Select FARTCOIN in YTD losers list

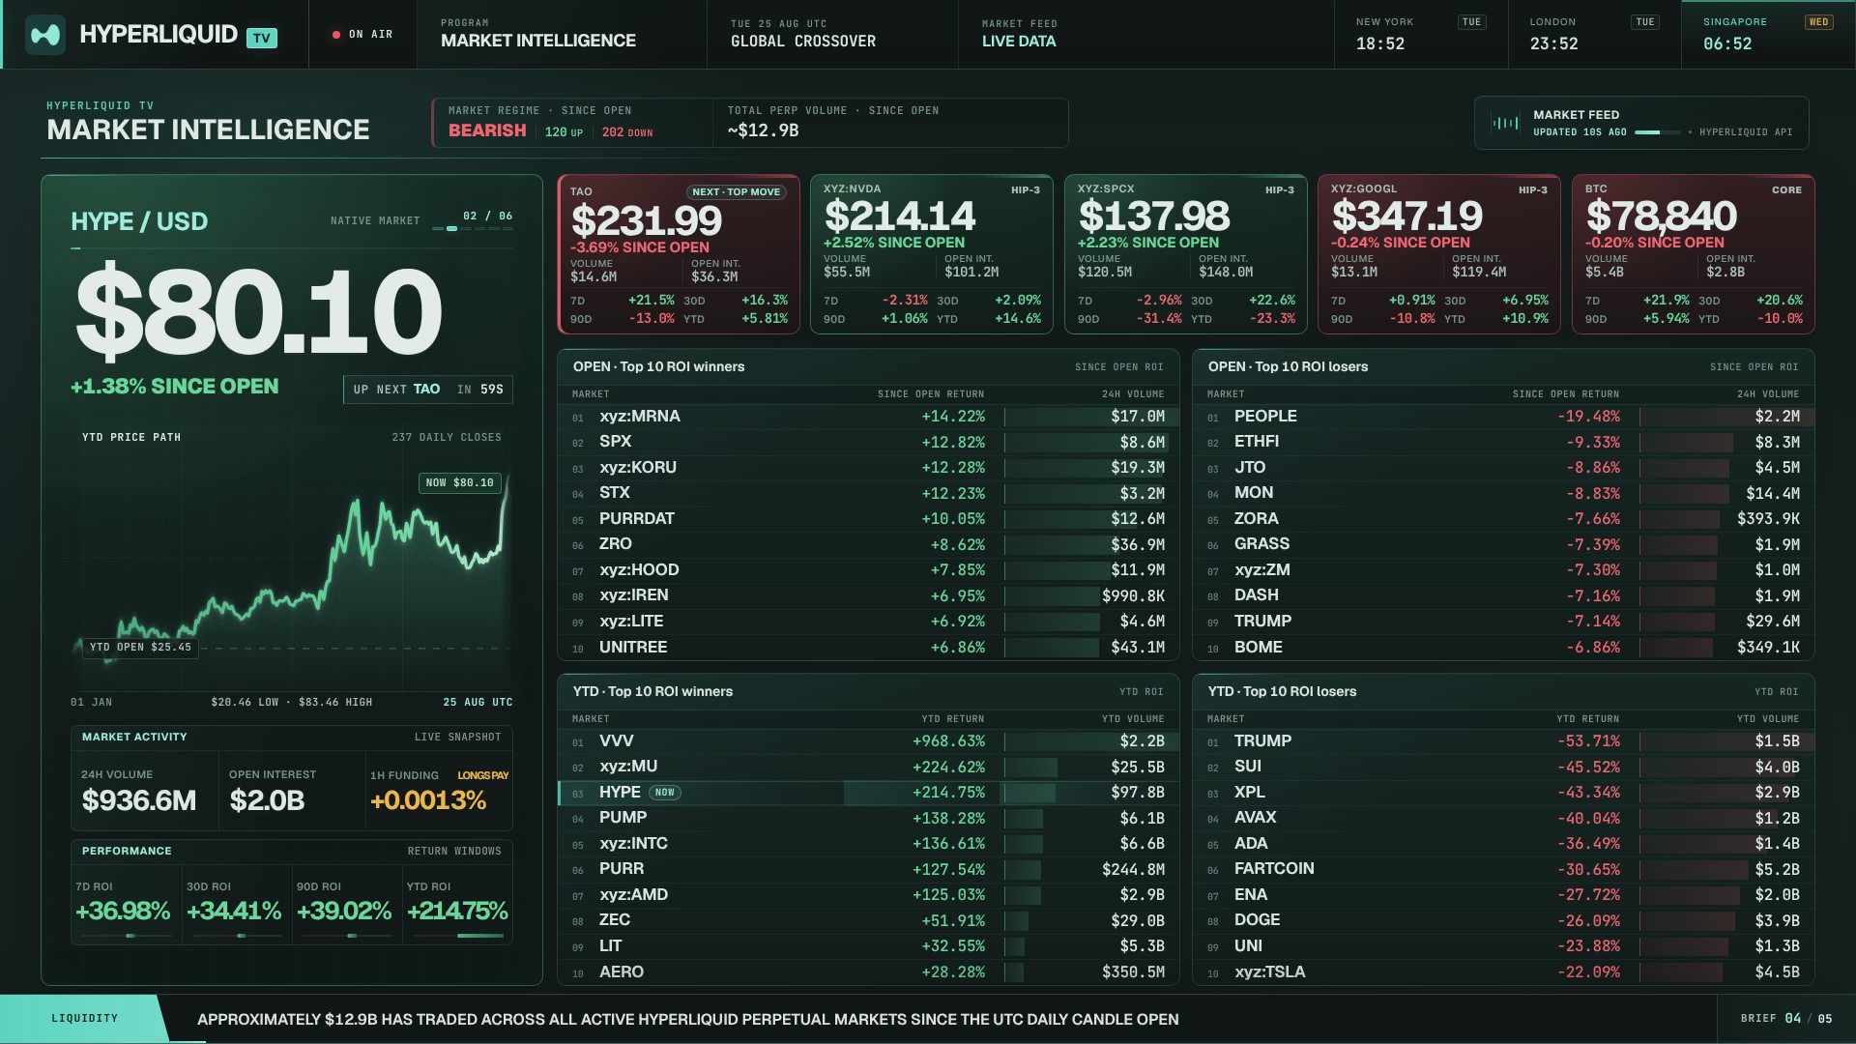(1503, 869)
